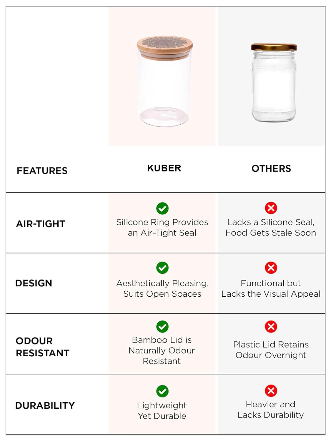This screenshot has width=331, height=441.
Task: Click the AIR-TIGHT row label
Action: (41, 224)
